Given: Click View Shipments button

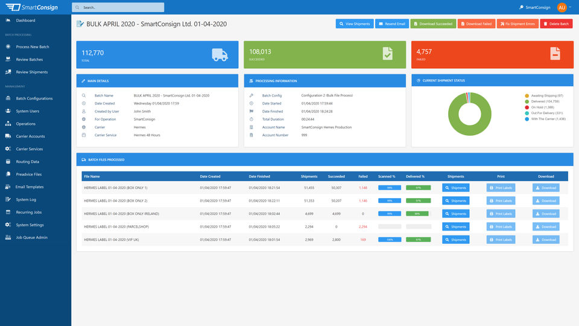Looking at the screenshot, I should coord(355,24).
